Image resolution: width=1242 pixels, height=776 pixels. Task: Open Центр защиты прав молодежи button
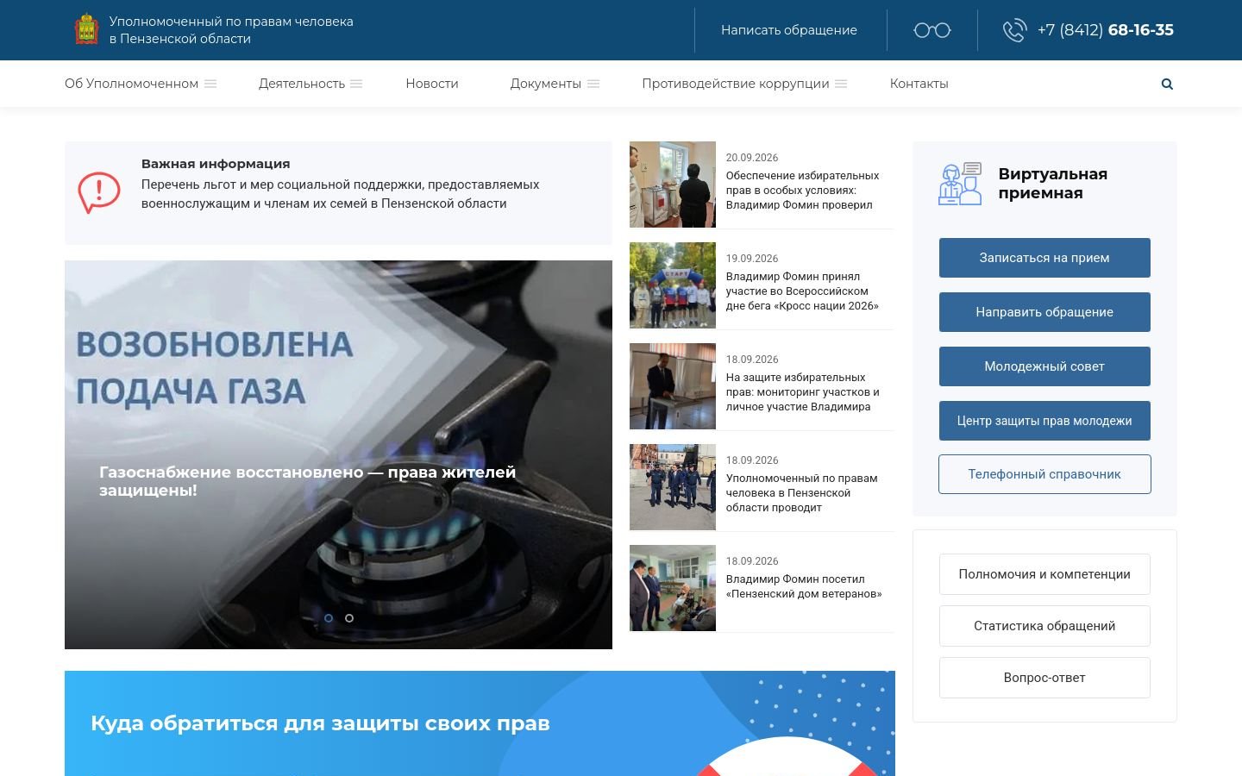(1044, 421)
